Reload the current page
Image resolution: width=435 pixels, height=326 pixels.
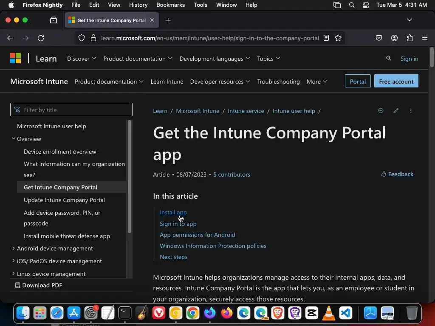[x=41, y=38]
